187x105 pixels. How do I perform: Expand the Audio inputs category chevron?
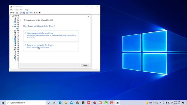[x=13, y=18]
